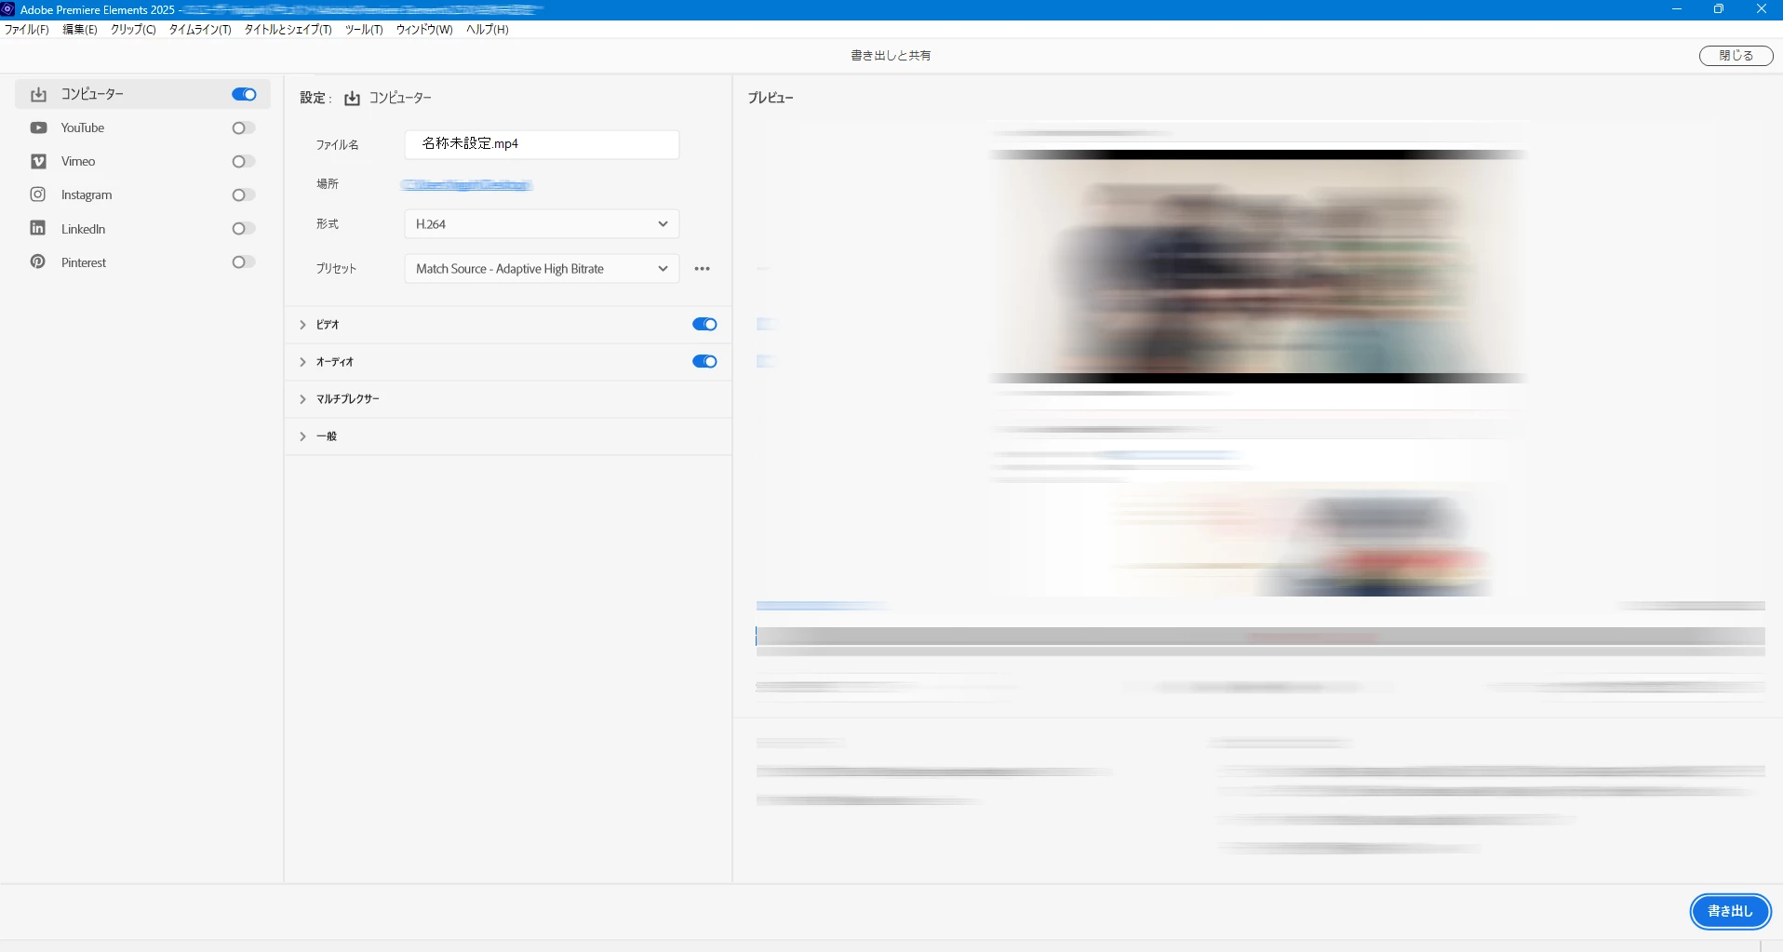Click the 場所 output location link
1783x952 pixels.
pyautogui.click(x=466, y=185)
